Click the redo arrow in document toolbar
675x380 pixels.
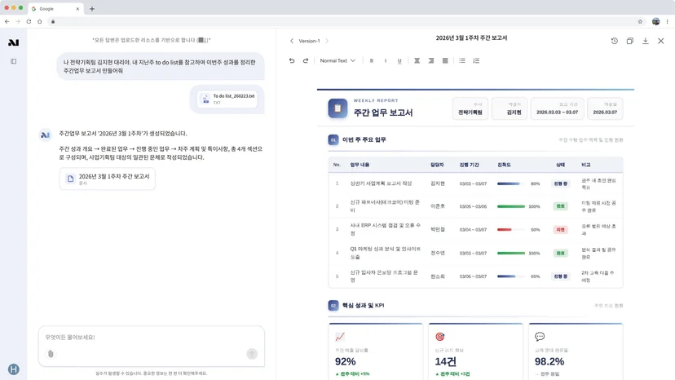[306, 60]
